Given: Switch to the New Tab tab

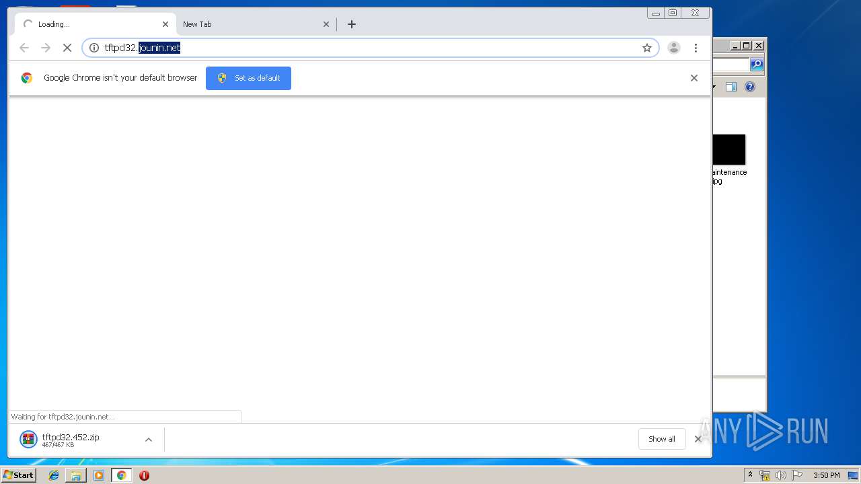Looking at the screenshot, I should [x=256, y=24].
